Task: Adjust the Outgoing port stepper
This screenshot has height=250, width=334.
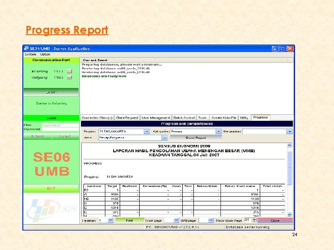Action: 69,77
